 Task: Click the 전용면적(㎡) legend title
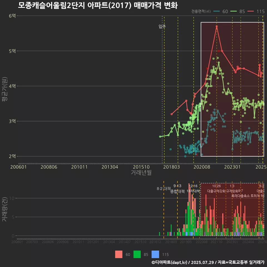pos(201,11)
